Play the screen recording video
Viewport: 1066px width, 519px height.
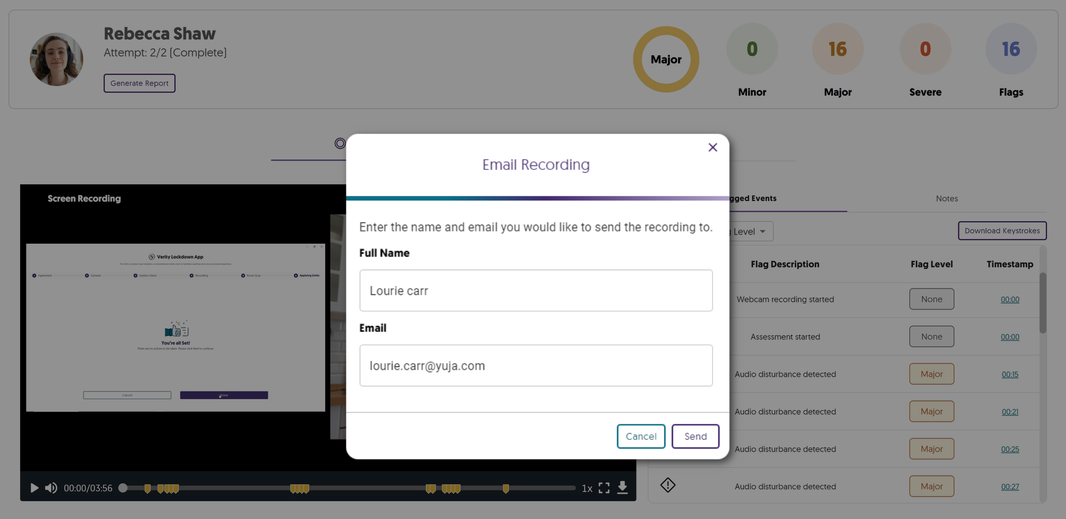pyautogui.click(x=34, y=488)
